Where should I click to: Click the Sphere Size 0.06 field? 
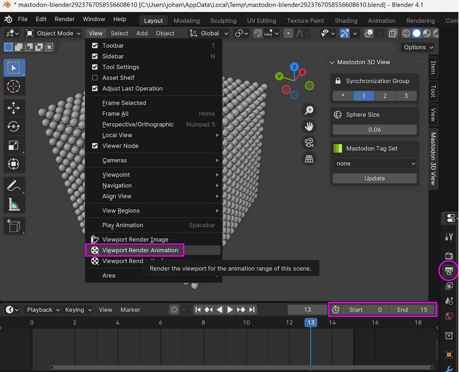pos(375,130)
